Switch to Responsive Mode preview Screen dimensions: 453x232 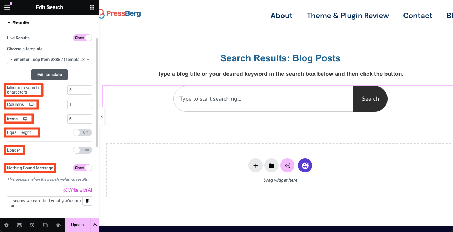(x=45, y=225)
